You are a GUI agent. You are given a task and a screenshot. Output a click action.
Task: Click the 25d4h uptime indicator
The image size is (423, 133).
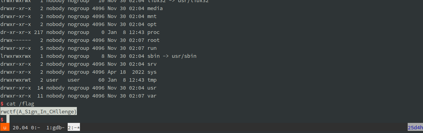[415, 127]
